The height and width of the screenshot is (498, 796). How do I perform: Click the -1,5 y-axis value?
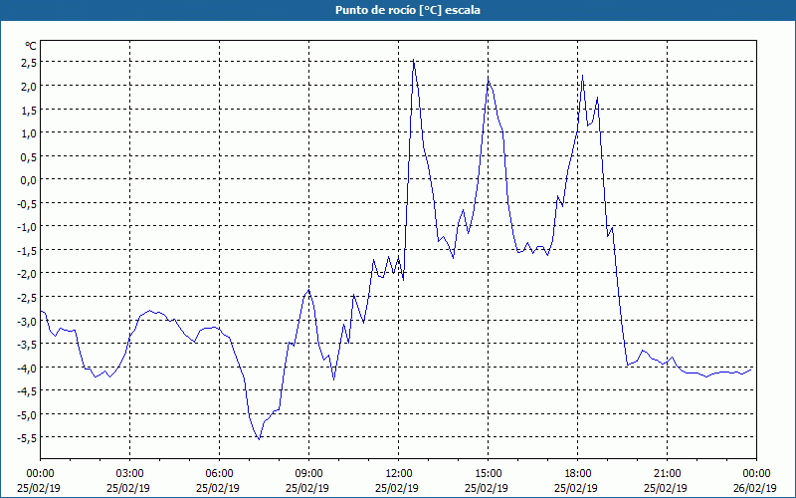point(27,250)
